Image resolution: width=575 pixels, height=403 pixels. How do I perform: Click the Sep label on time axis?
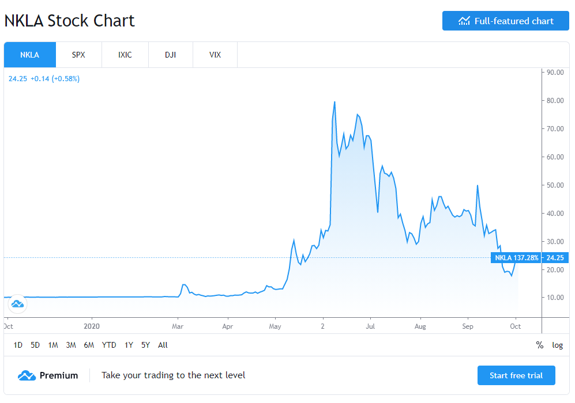pyautogui.click(x=468, y=326)
